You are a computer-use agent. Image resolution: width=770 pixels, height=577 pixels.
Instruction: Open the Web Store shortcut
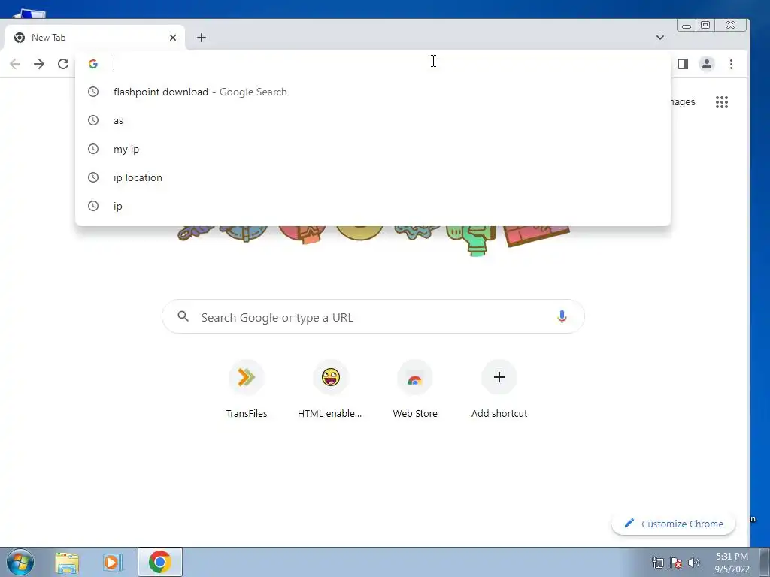coord(415,390)
